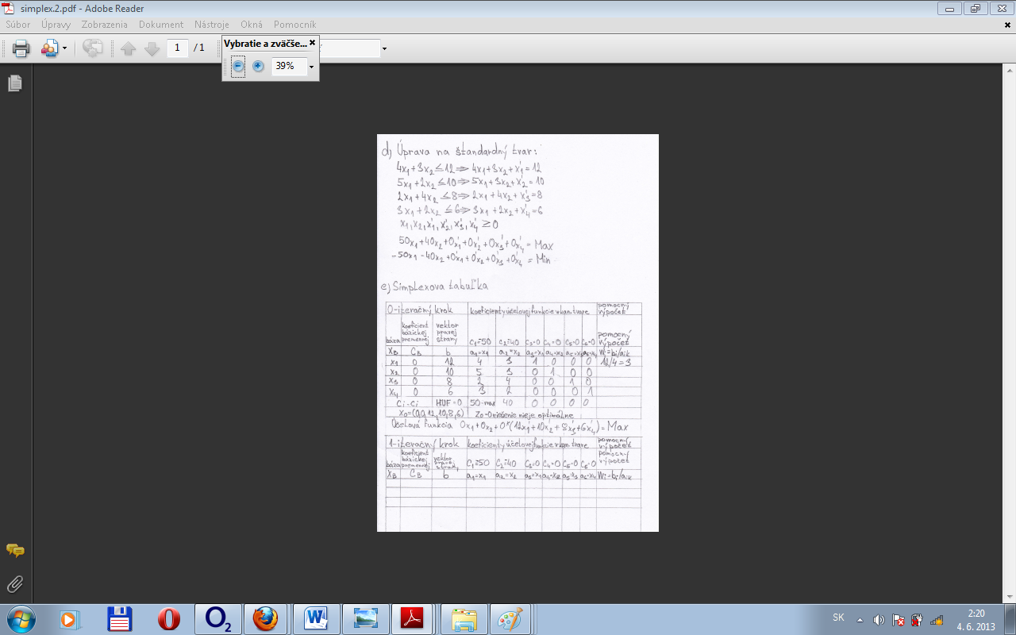Screen dimensions: 1016x635
Task: Zoom out with the minus button
Action: point(238,66)
